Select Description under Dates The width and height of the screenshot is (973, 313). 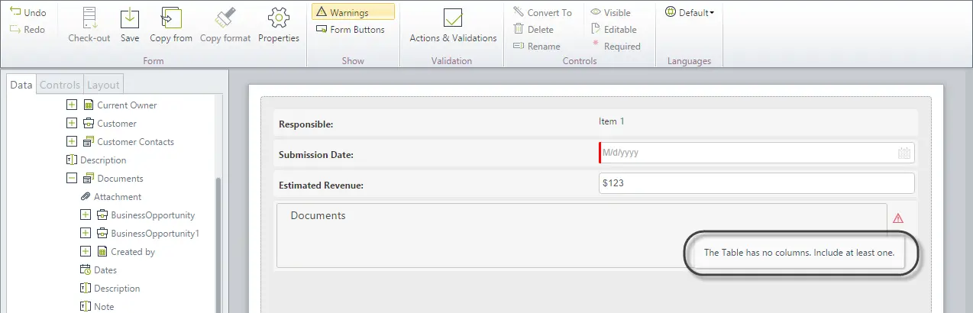click(x=117, y=288)
